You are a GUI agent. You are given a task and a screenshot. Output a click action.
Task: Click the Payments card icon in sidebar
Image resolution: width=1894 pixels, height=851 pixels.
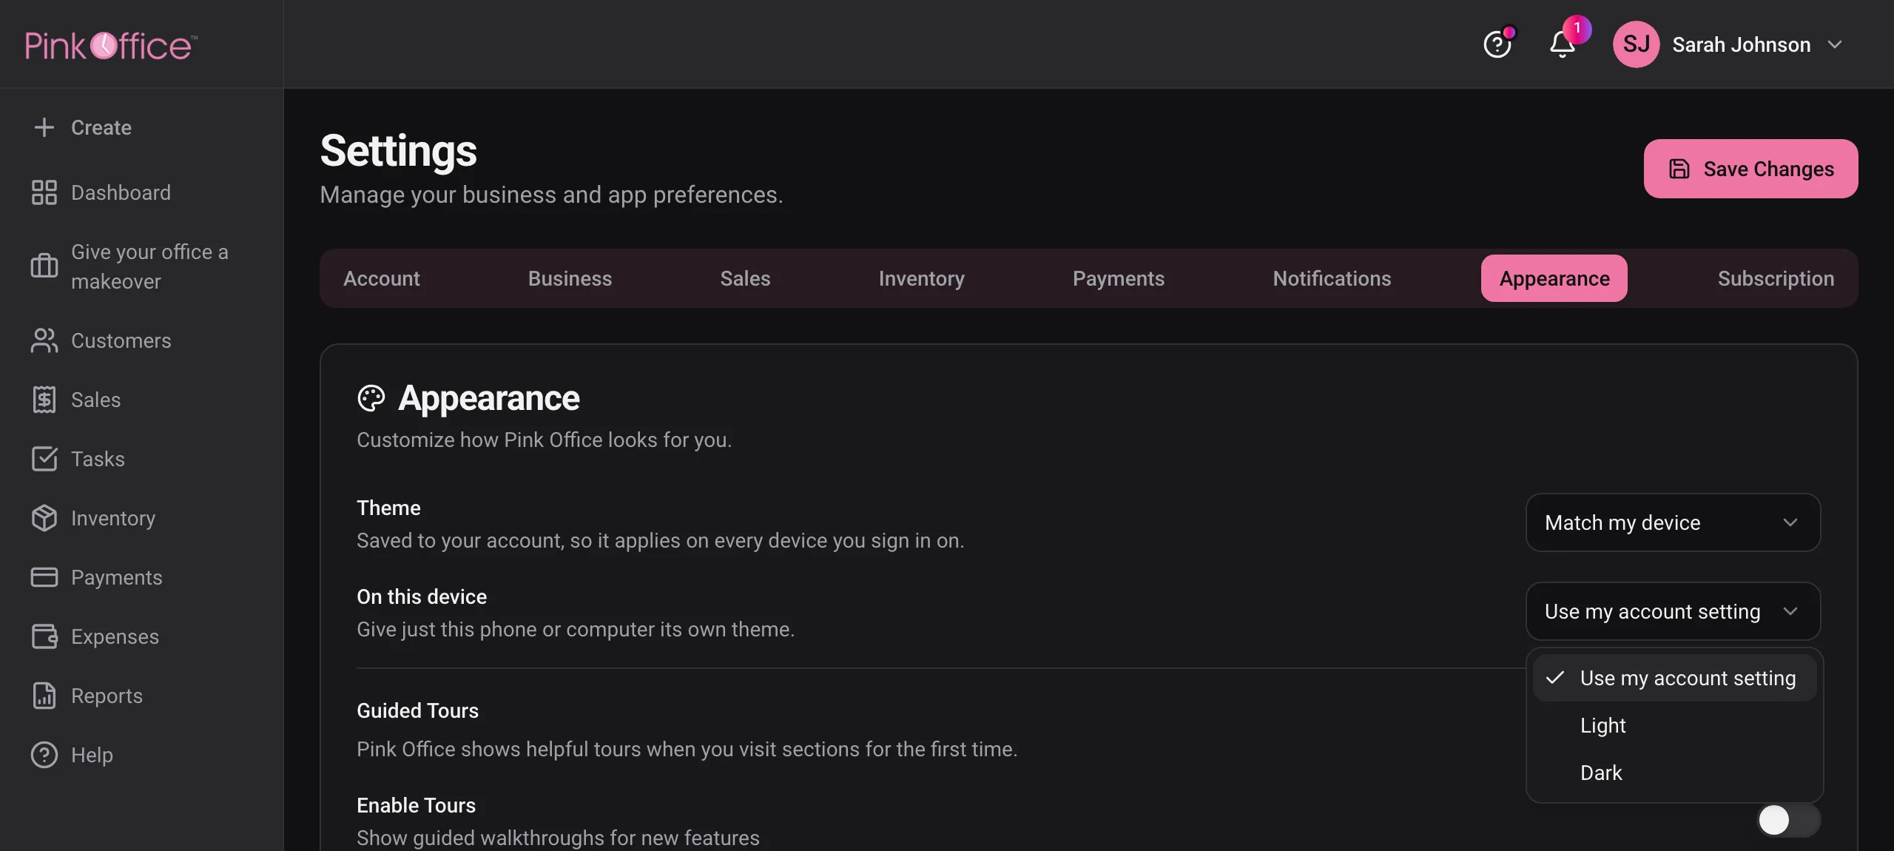44,577
